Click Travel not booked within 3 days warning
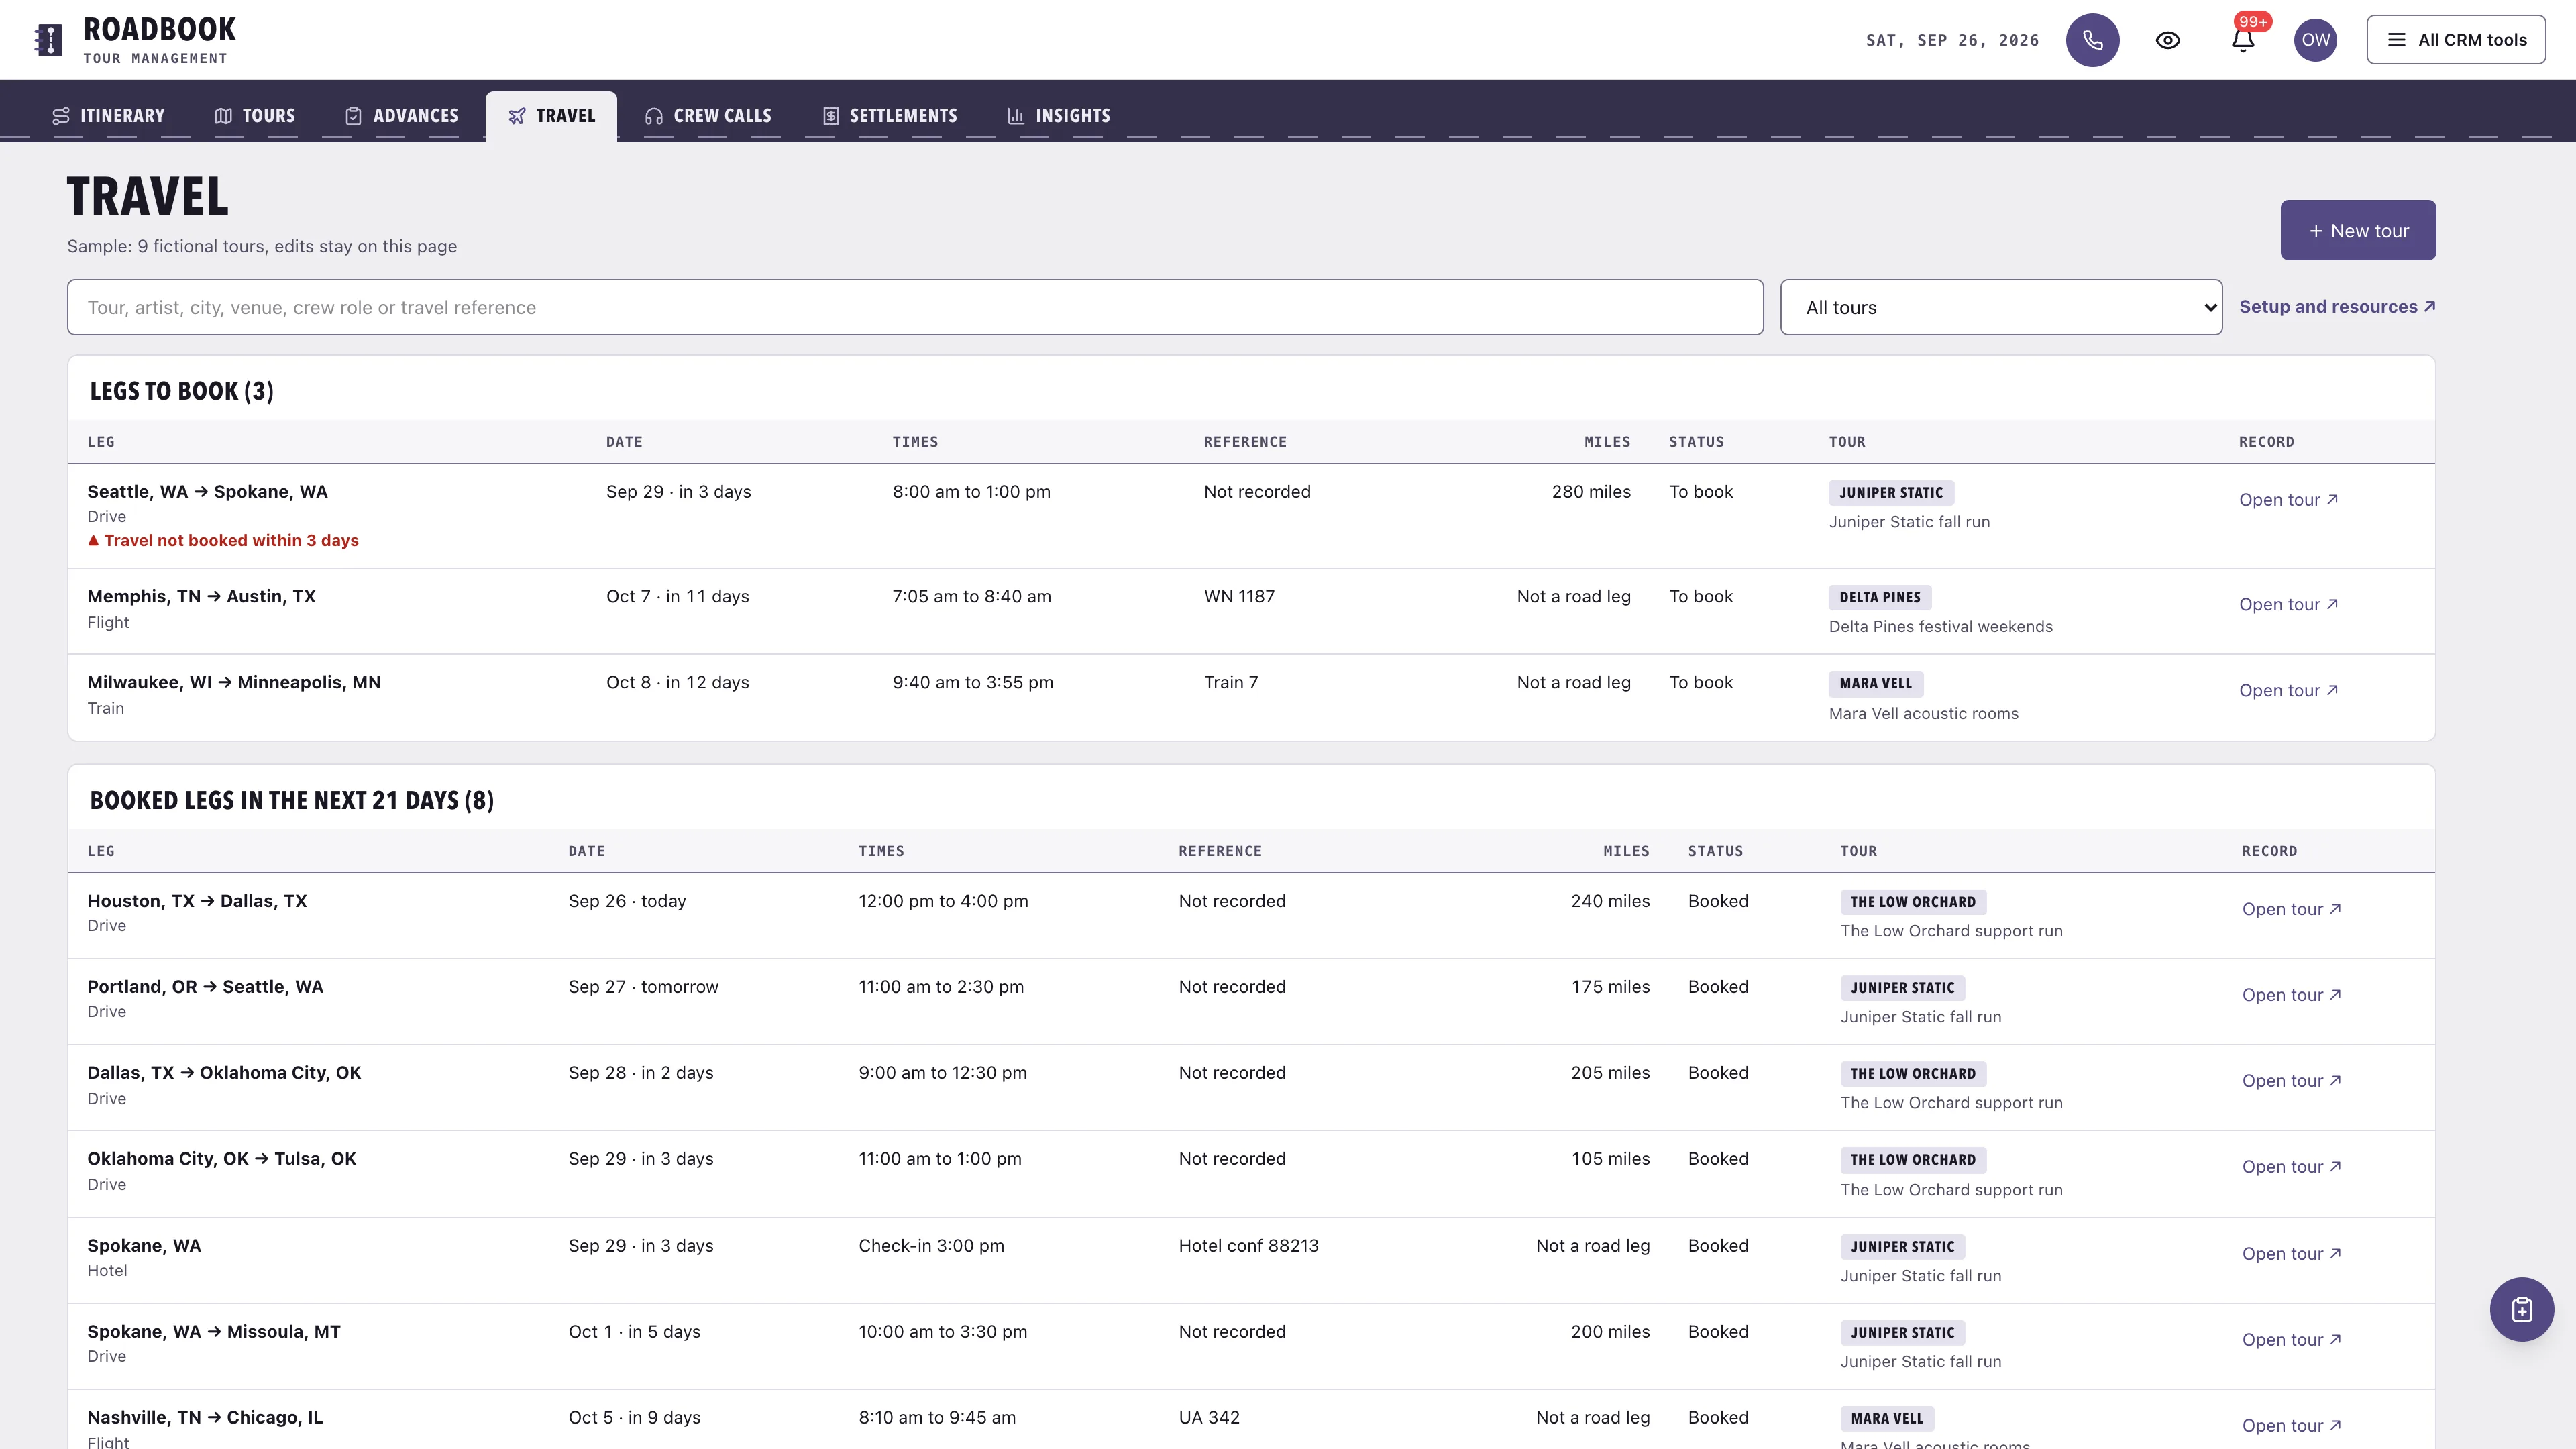 click(223, 540)
